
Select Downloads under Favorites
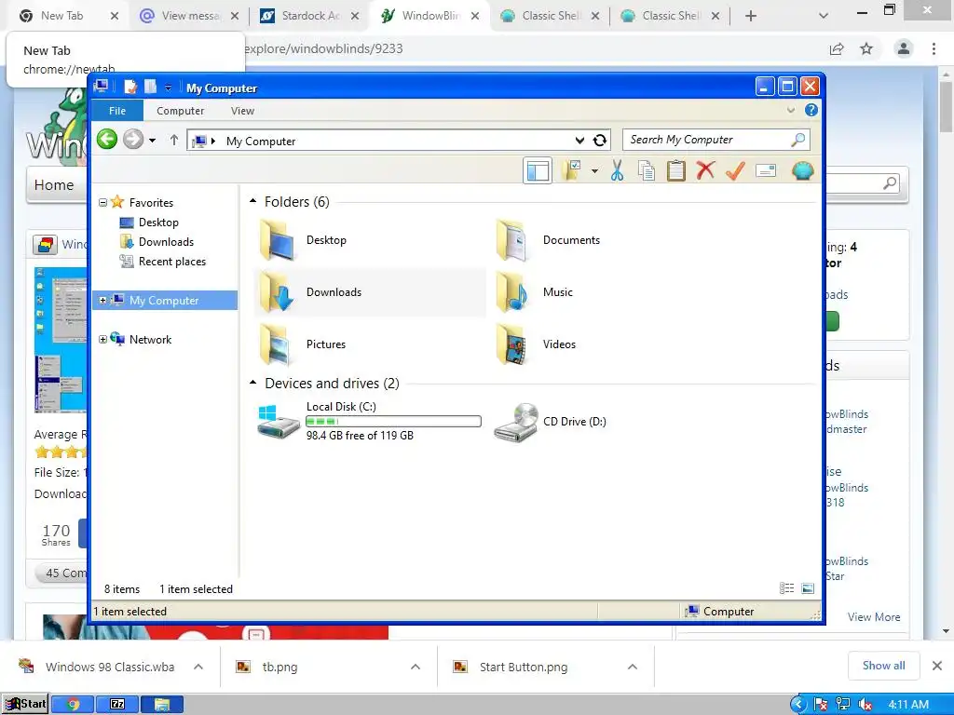[166, 242]
